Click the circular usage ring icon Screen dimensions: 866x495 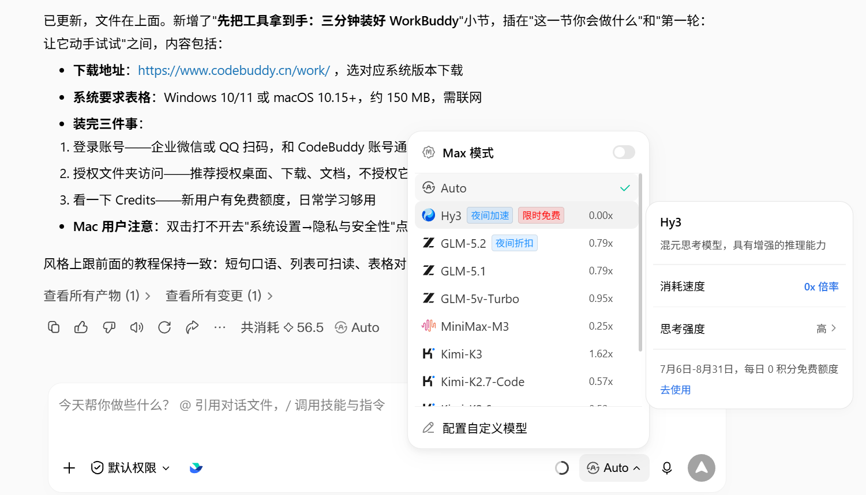coord(562,468)
